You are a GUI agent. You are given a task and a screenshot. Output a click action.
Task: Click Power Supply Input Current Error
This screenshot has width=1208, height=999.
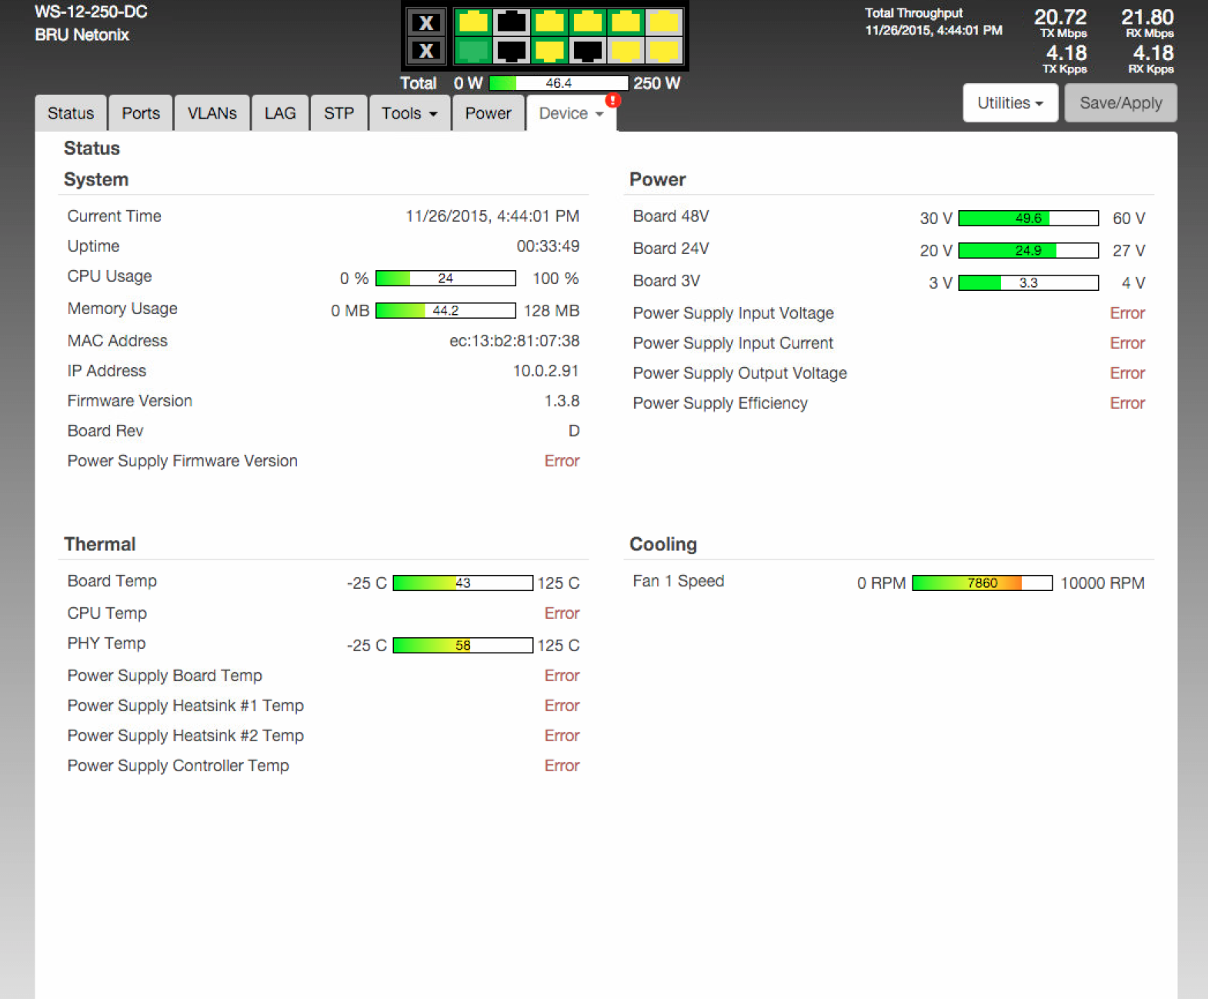pos(1127,342)
